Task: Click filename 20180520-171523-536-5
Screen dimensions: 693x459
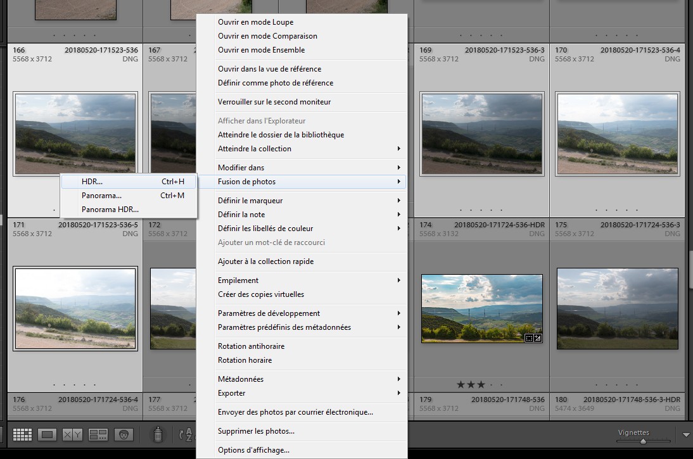Action: (98, 224)
